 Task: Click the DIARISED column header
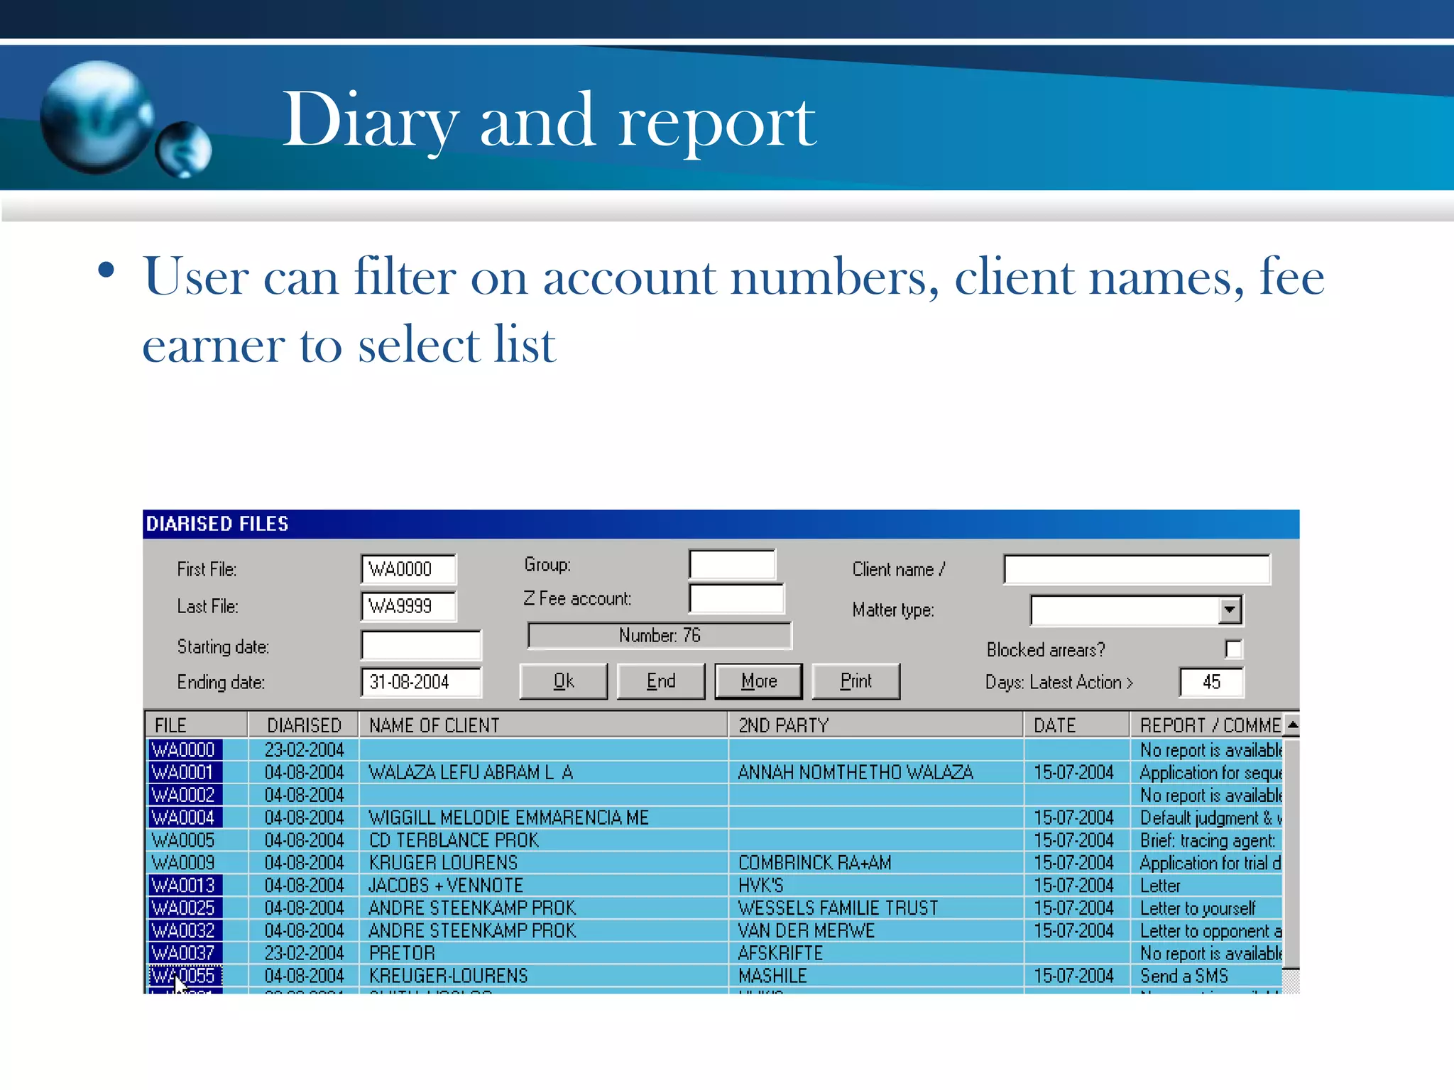[304, 725]
